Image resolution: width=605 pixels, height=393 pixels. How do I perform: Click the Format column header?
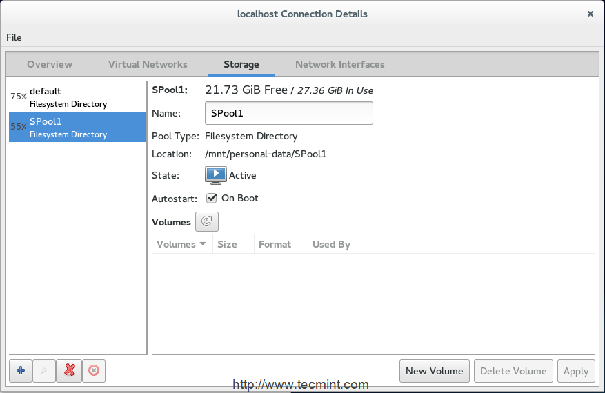[275, 244]
